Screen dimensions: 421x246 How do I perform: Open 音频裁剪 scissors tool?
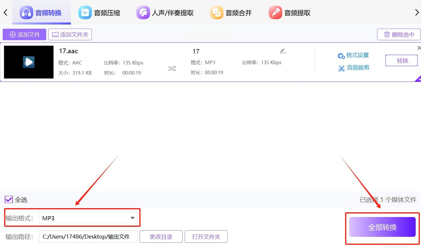tap(342, 68)
